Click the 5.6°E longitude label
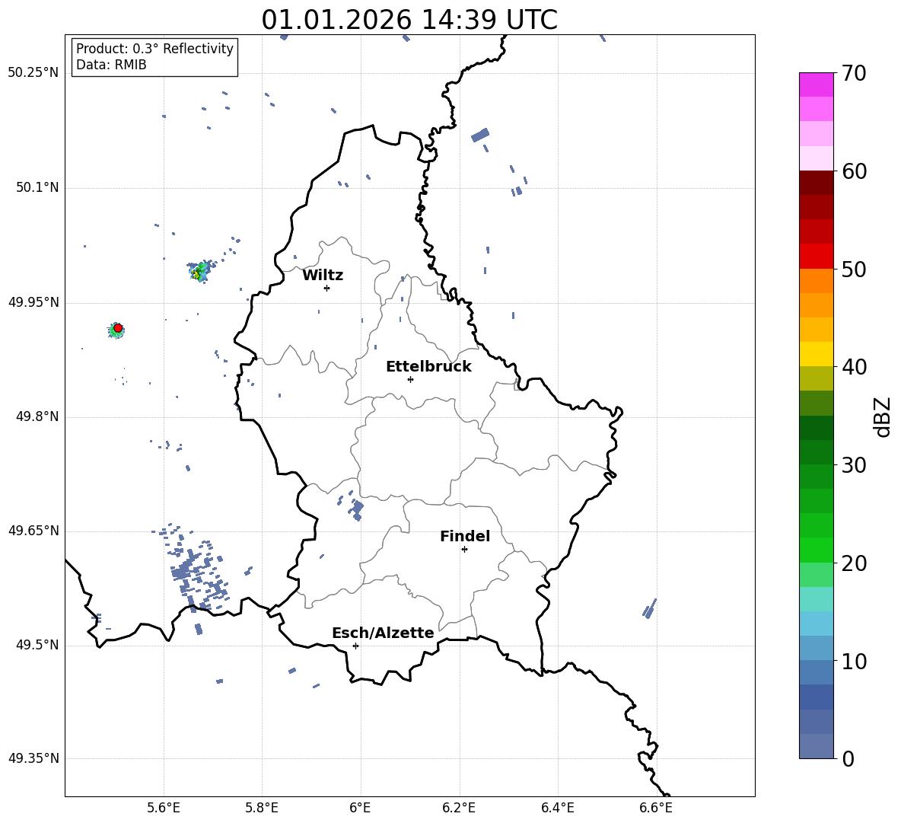The image size is (901, 823). coord(164,808)
